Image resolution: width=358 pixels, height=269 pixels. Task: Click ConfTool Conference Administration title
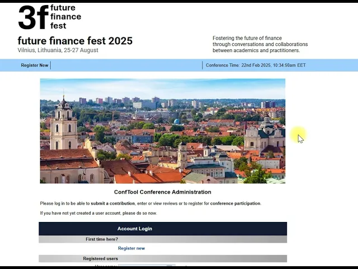tap(163, 192)
